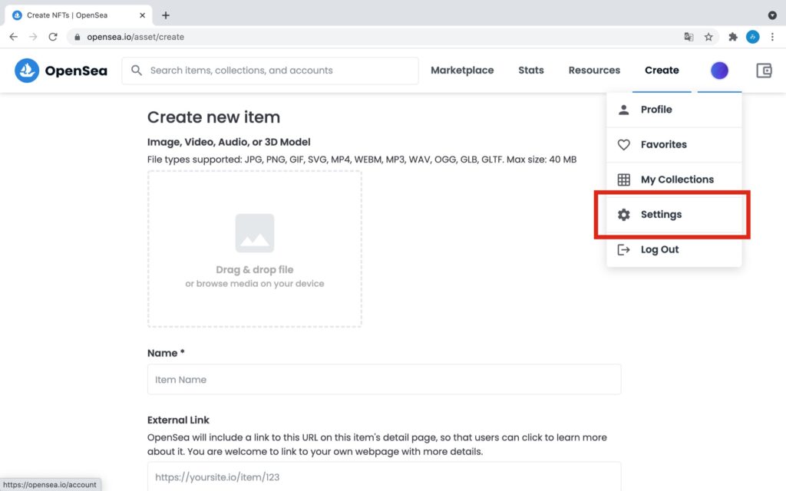This screenshot has height=491, width=786.
Task: Open the browser extensions puzzle icon
Action: (x=733, y=37)
